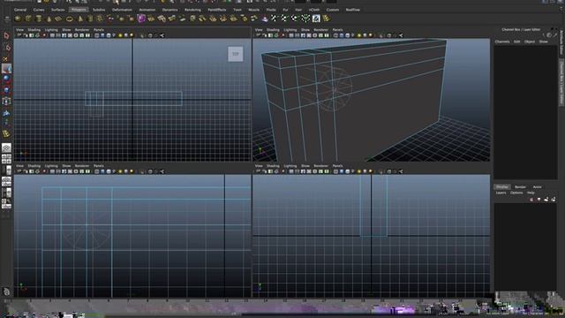Image resolution: width=565 pixels, height=318 pixels.
Task: Create a polygon cone from the shelf
Action: pos(49,19)
